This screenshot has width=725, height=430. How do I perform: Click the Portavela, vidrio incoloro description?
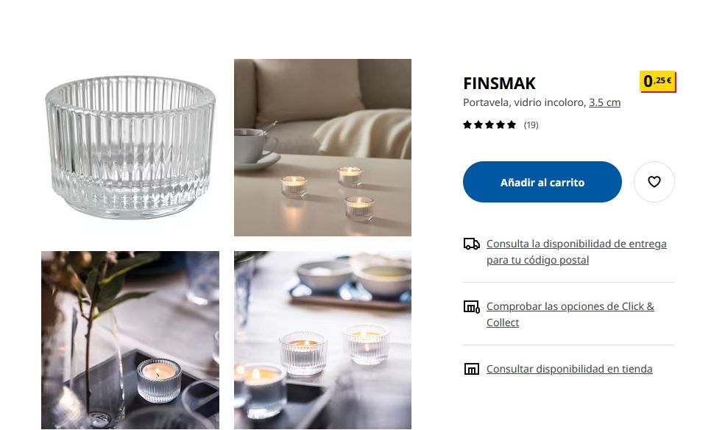click(525, 102)
